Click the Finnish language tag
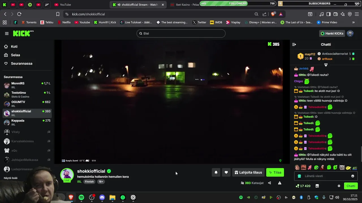 click(x=89, y=182)
